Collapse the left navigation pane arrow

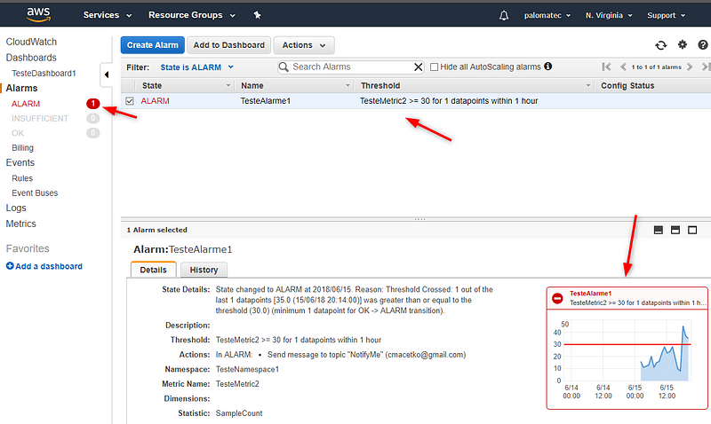pos(106,75)
